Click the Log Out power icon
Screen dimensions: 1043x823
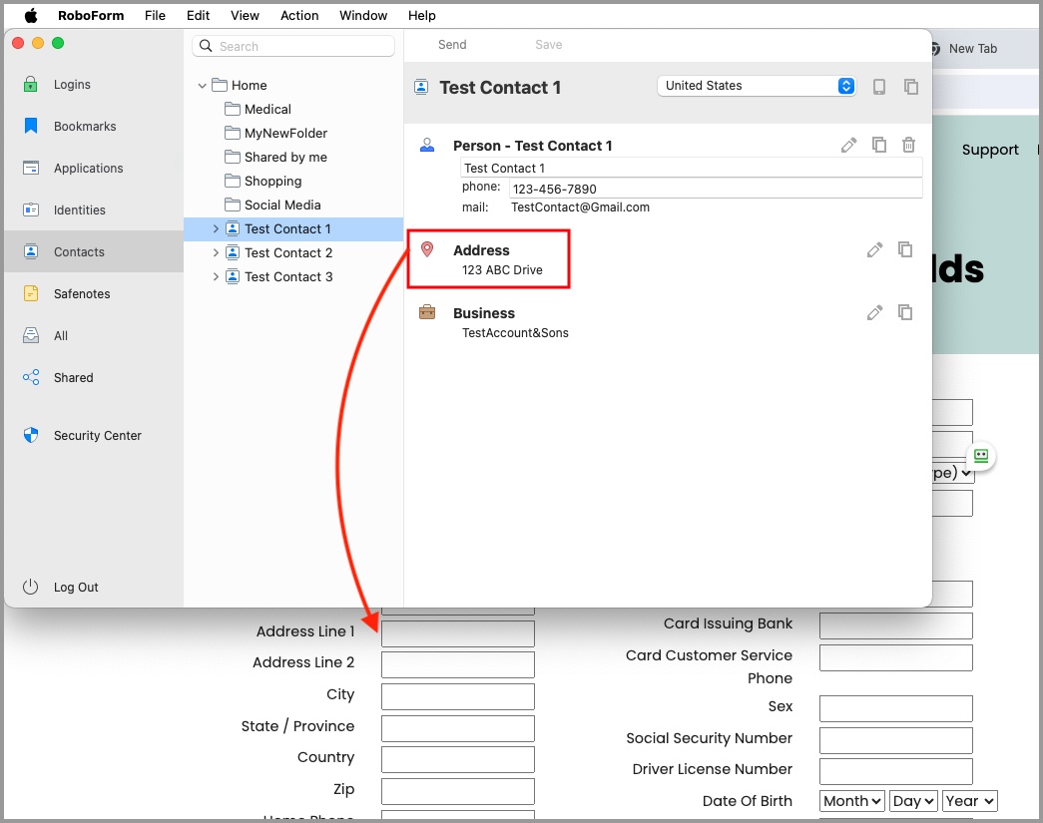pyautogui.click(x=31, y=587)
